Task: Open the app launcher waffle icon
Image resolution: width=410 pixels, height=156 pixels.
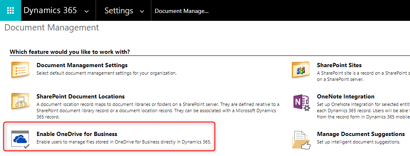Action: coord(10,10)
